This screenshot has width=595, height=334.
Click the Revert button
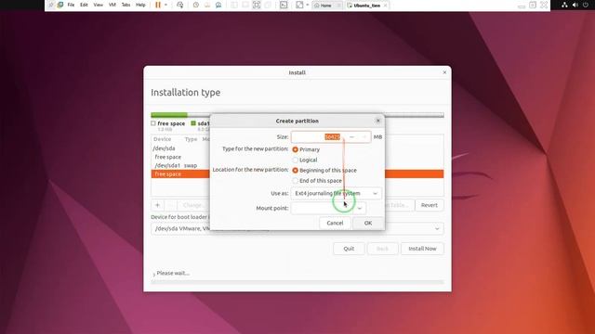pos(430,205)
